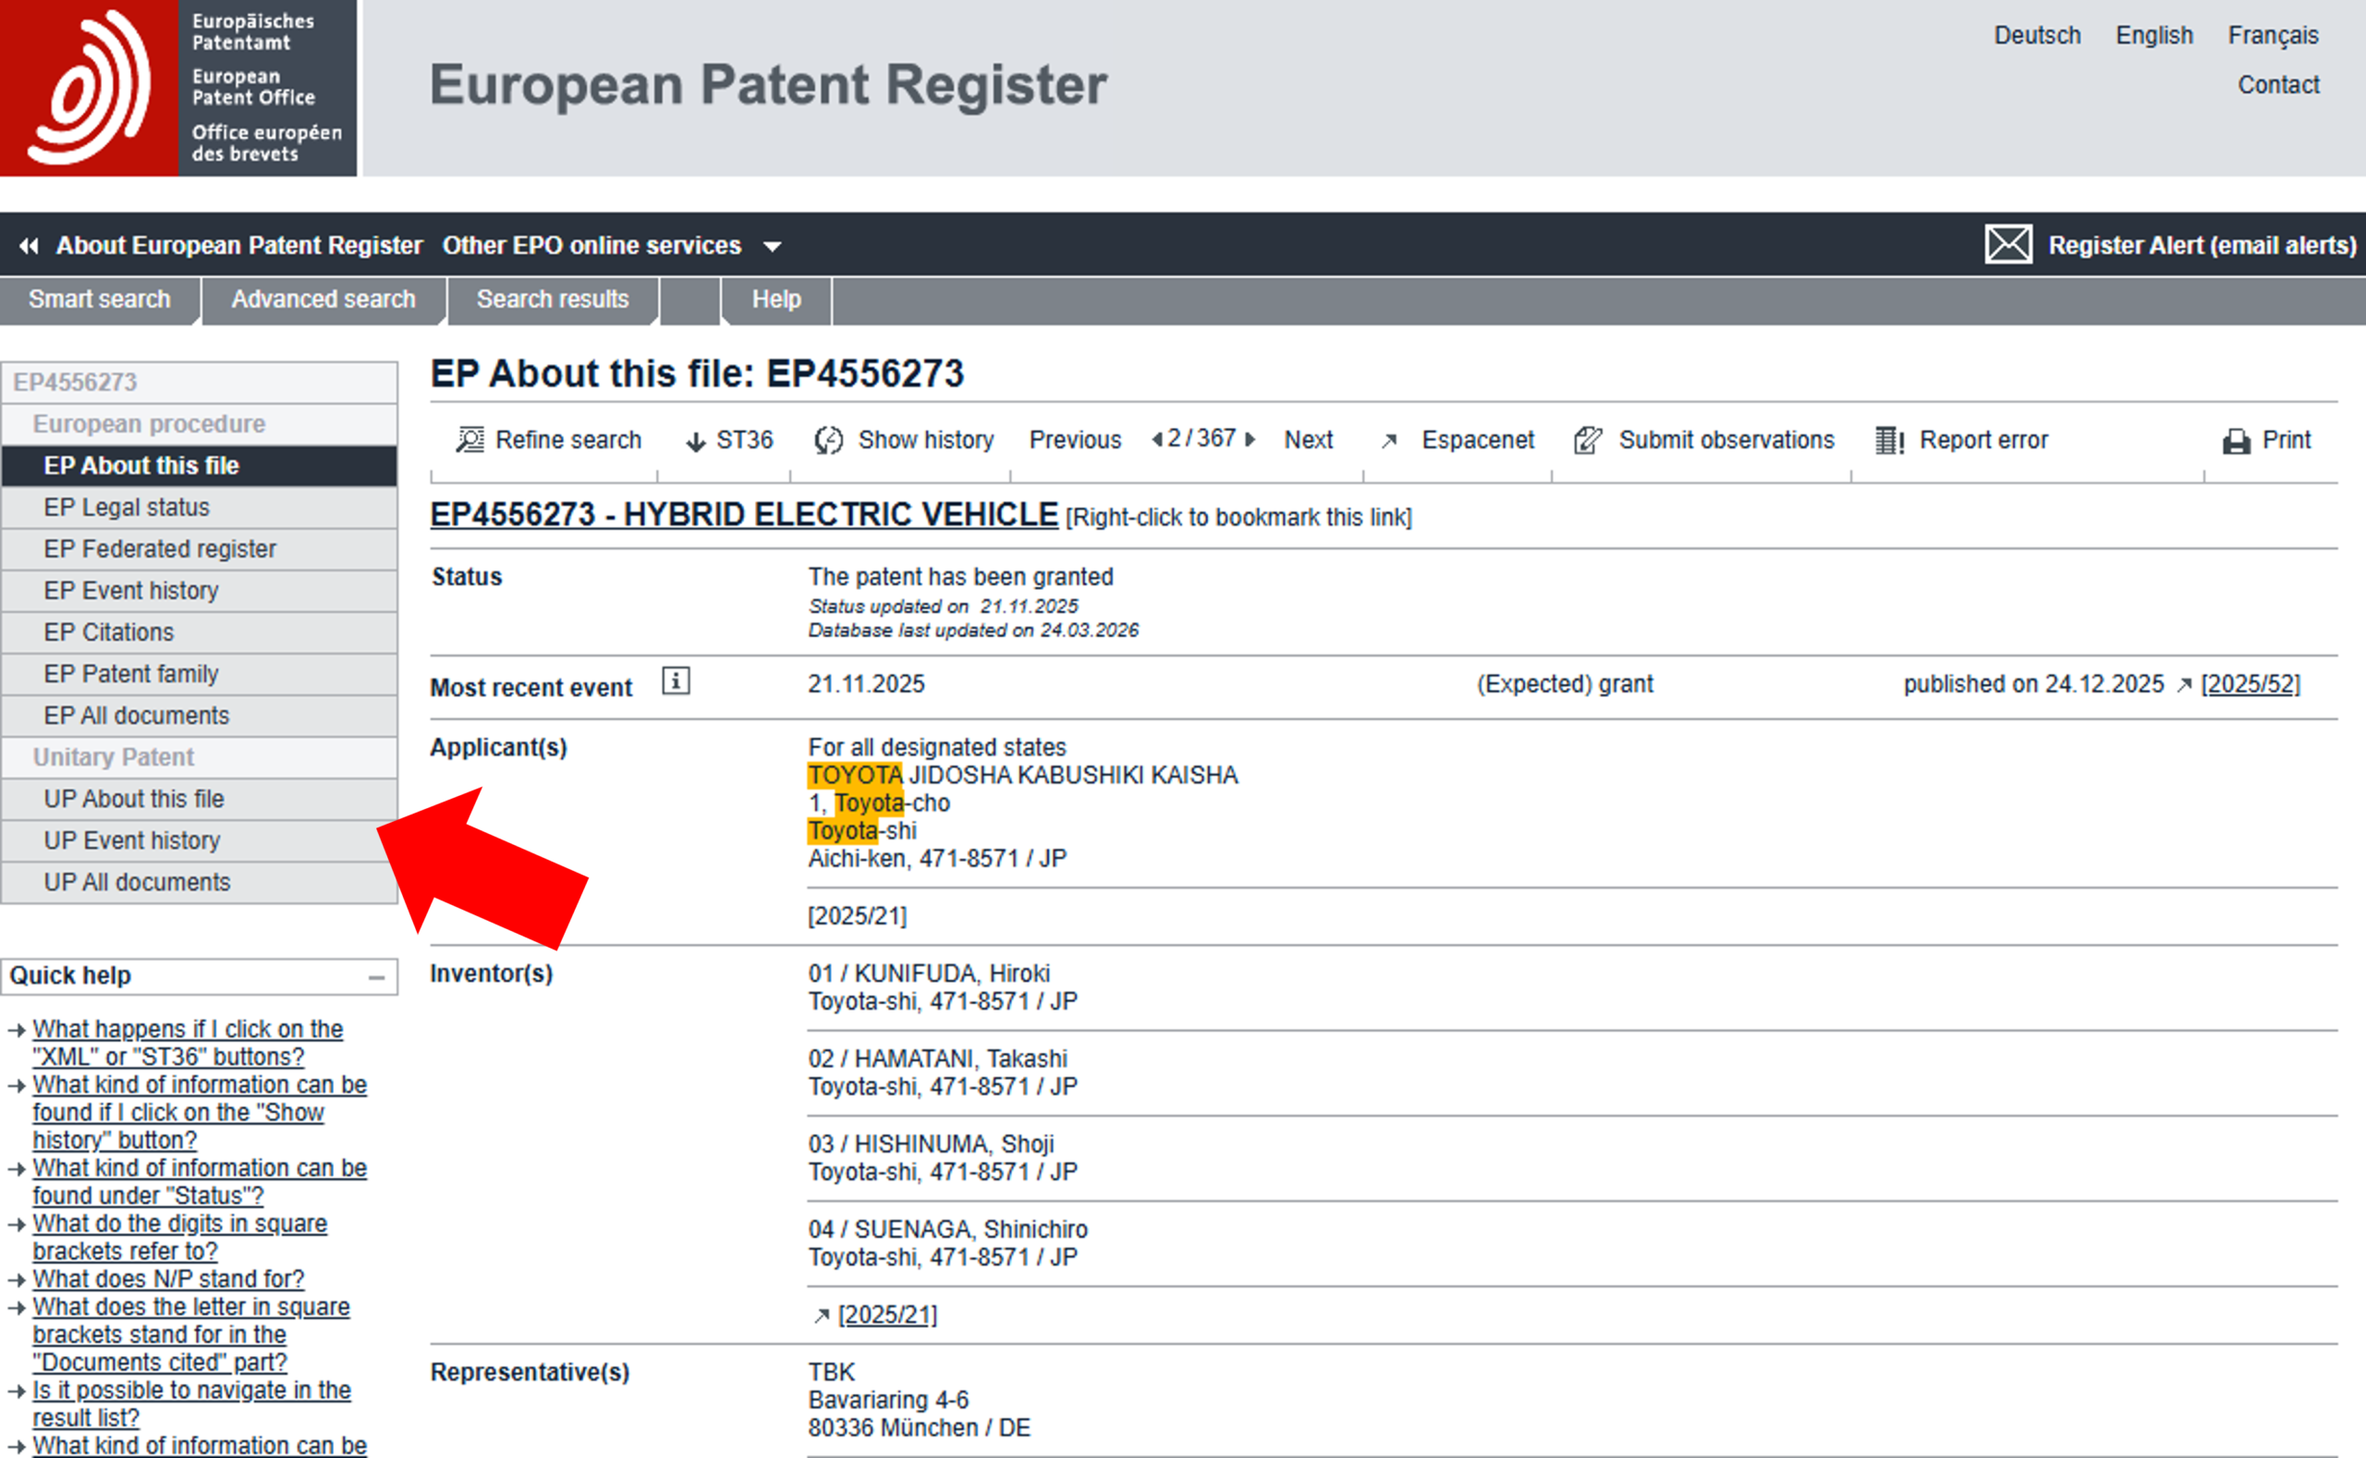Expand the Other EPO online services dropdown
The width and height of the screenshot is (2366, 1458).
pos(772,247)
